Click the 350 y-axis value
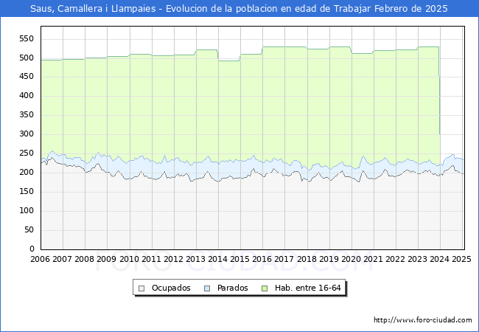This screenshot has width=479, height=332. (27, 114)
